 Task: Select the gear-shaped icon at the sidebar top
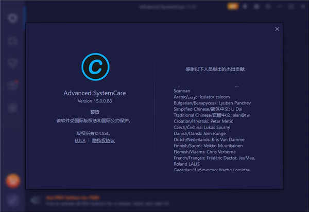coord(13,19)
